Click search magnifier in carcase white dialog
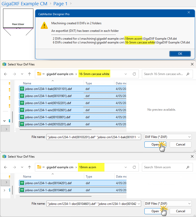 [x=188, y=74]
